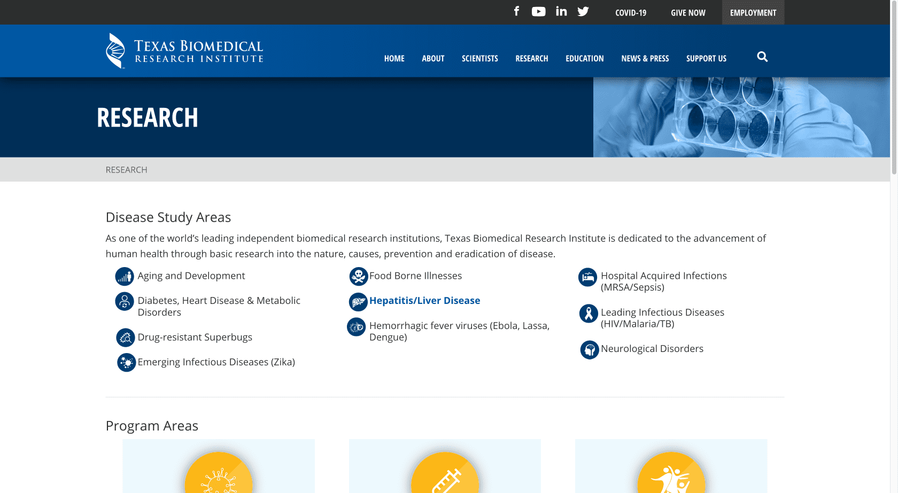Open Hepatitis/Liver Disease link
This screenshot has width=898, height=493.
(x=425, y=301)
